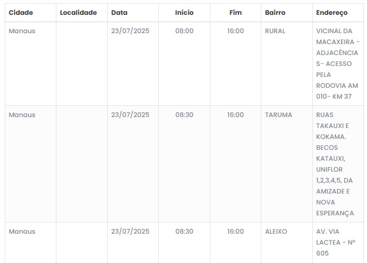This screenshot has height=263, width=367.
Task: Select the RURAL neighborhood cell
Action: coord(275,31)
